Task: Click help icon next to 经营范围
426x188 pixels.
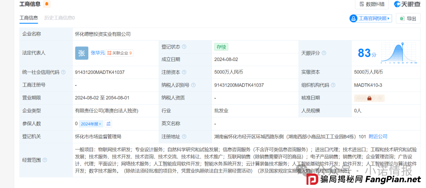Action: point(45,160)
